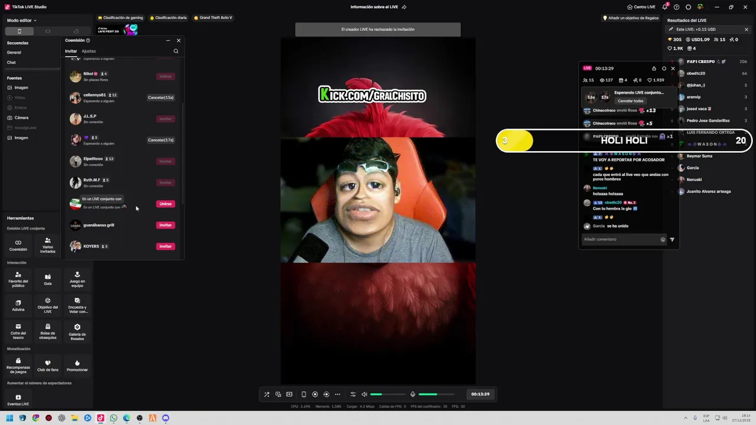
Task: Adjust the microphone volume slider
Action: click(x=436, y=394)
